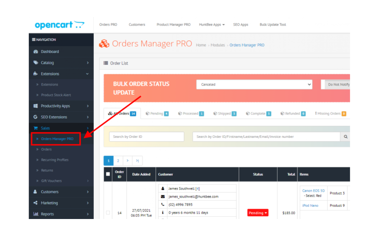
Task: Switch to the Complete tab
Action: [x=258, y=113]
